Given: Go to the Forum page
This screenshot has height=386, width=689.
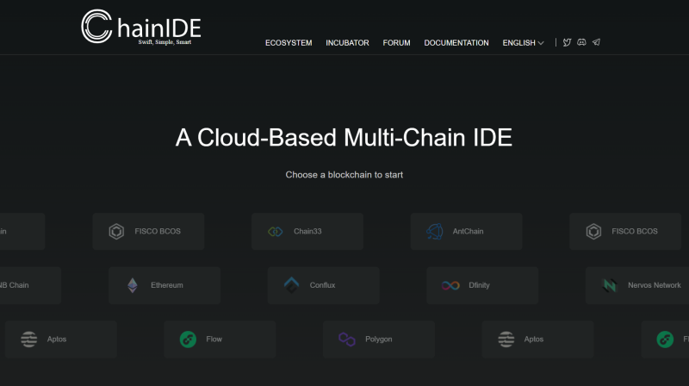Looking at the screenshot, I should [x=396, y=43].
